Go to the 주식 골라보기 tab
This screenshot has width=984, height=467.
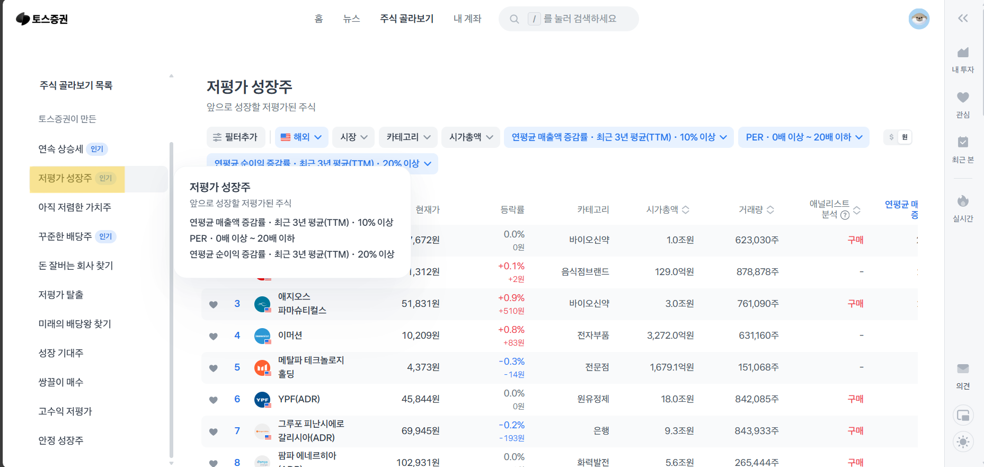pos(406,19)
